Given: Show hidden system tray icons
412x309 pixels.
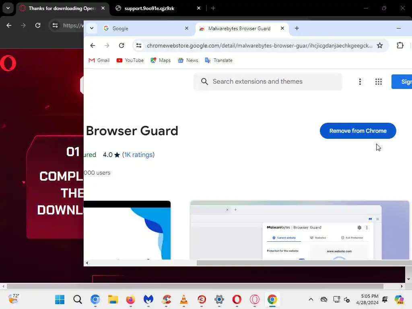Looking at the screenshot, I should (311, 299).
